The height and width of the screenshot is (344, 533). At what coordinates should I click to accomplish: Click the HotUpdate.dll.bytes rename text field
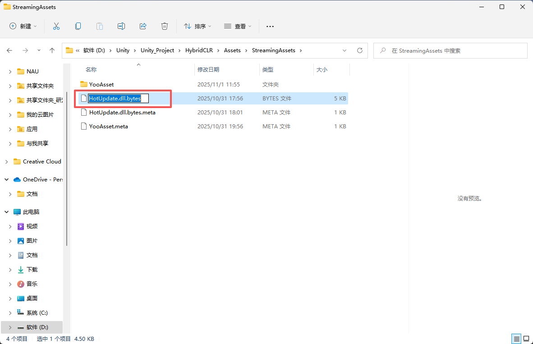[118, 99]
